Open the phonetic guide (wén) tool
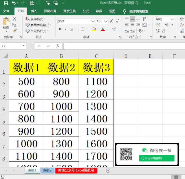The height and width of the screenshot is (179, 185). pos(114,29)
